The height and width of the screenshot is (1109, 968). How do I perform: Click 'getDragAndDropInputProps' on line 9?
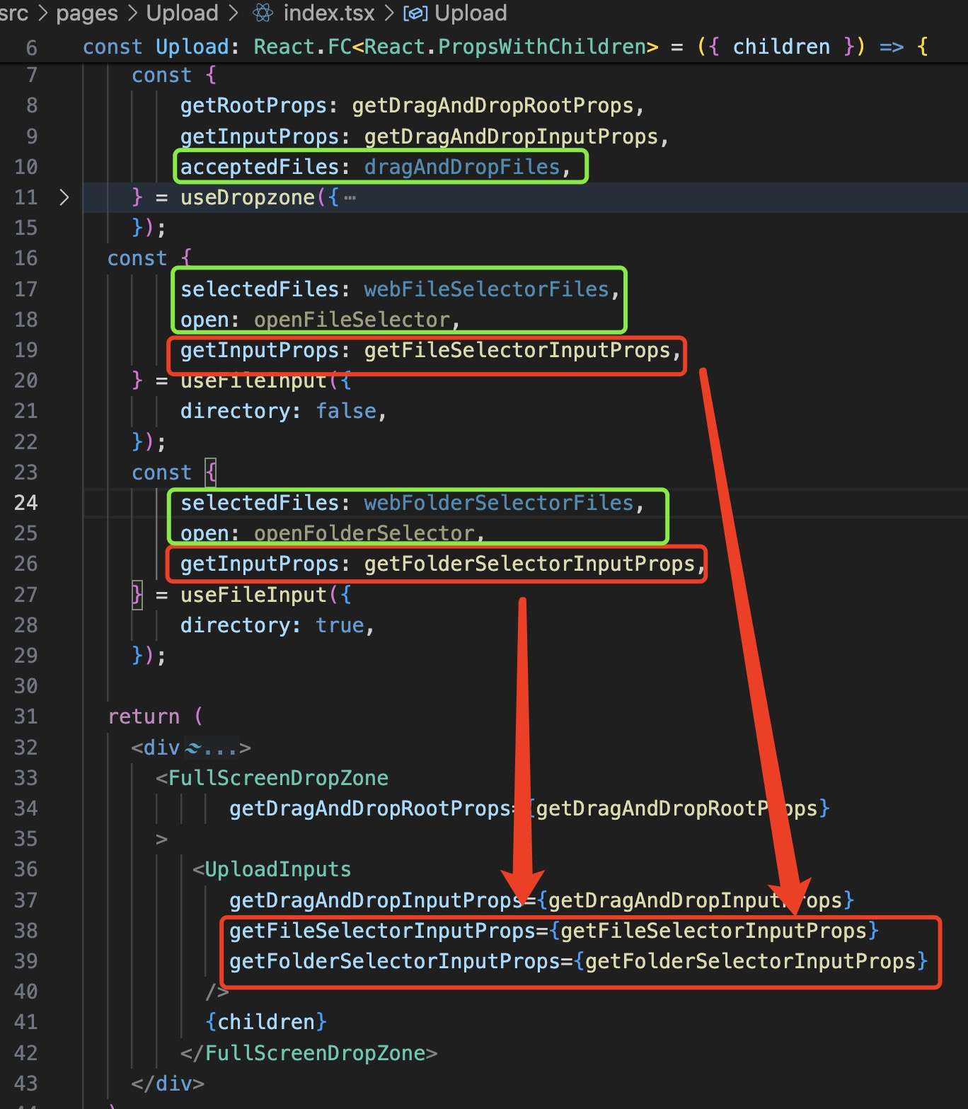511,137
